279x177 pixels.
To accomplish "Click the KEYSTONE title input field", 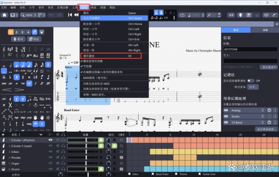I will point(250,49).
